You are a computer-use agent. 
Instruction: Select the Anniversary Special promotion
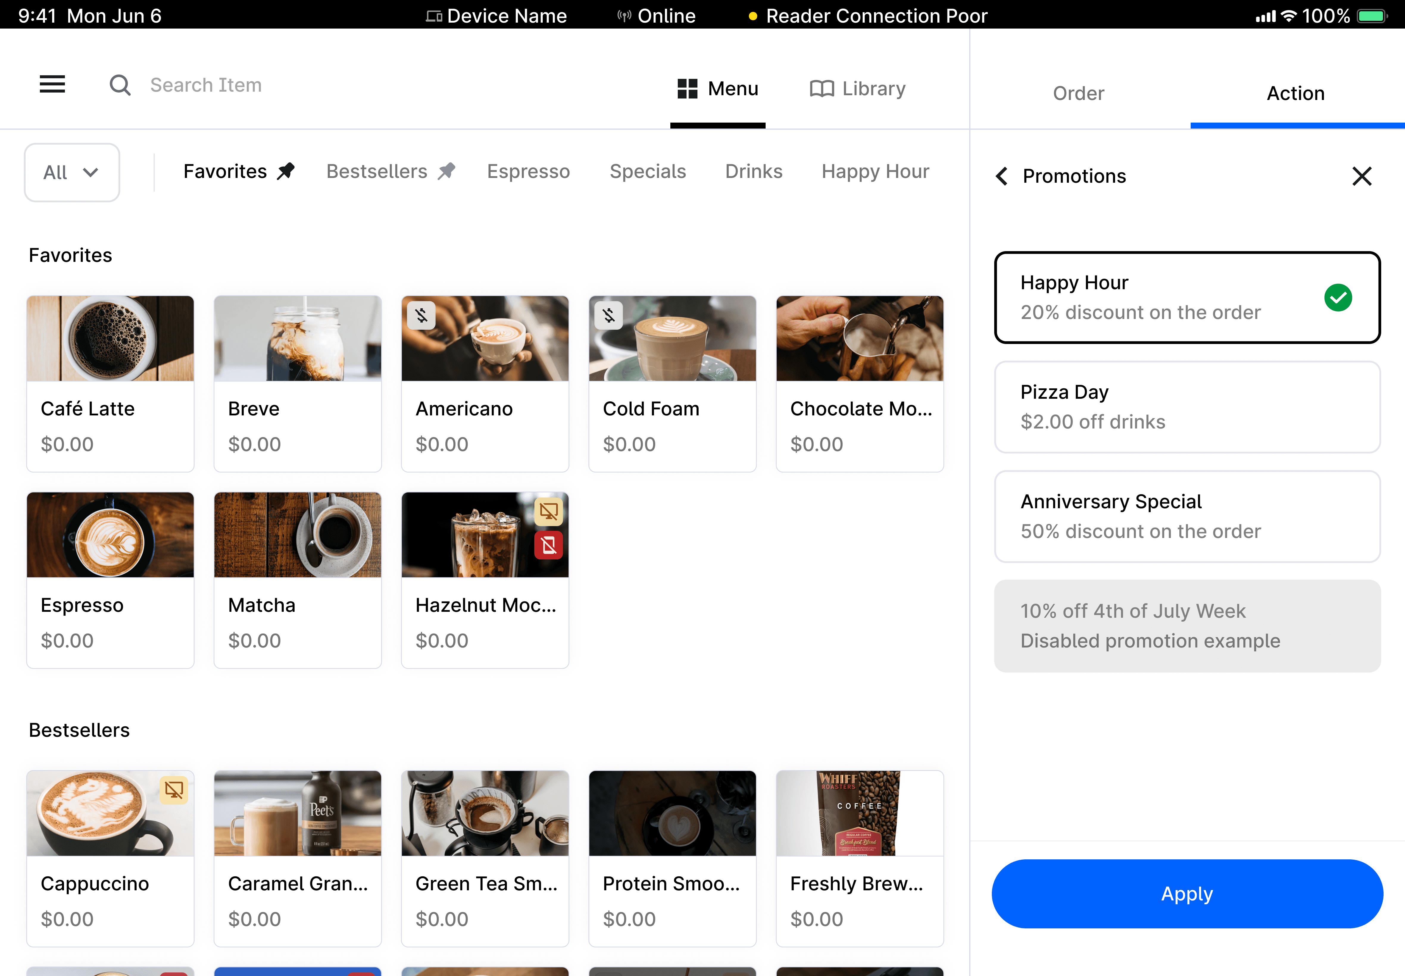(x=1187, y=516)
